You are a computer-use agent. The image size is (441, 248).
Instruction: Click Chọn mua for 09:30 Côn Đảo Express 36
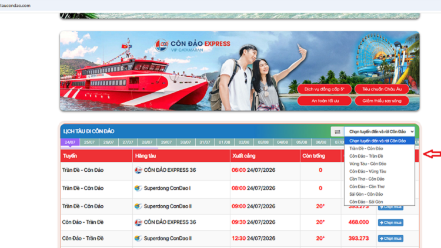[x=390, y=222]
